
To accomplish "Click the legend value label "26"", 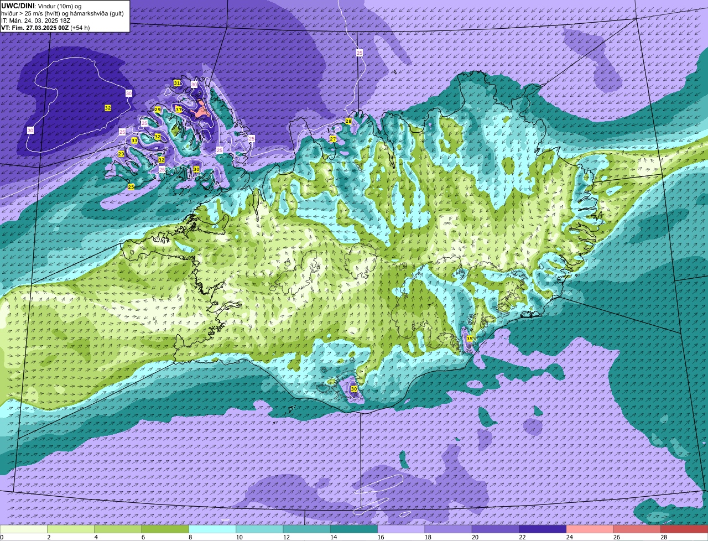I will (x=616, y=537).
